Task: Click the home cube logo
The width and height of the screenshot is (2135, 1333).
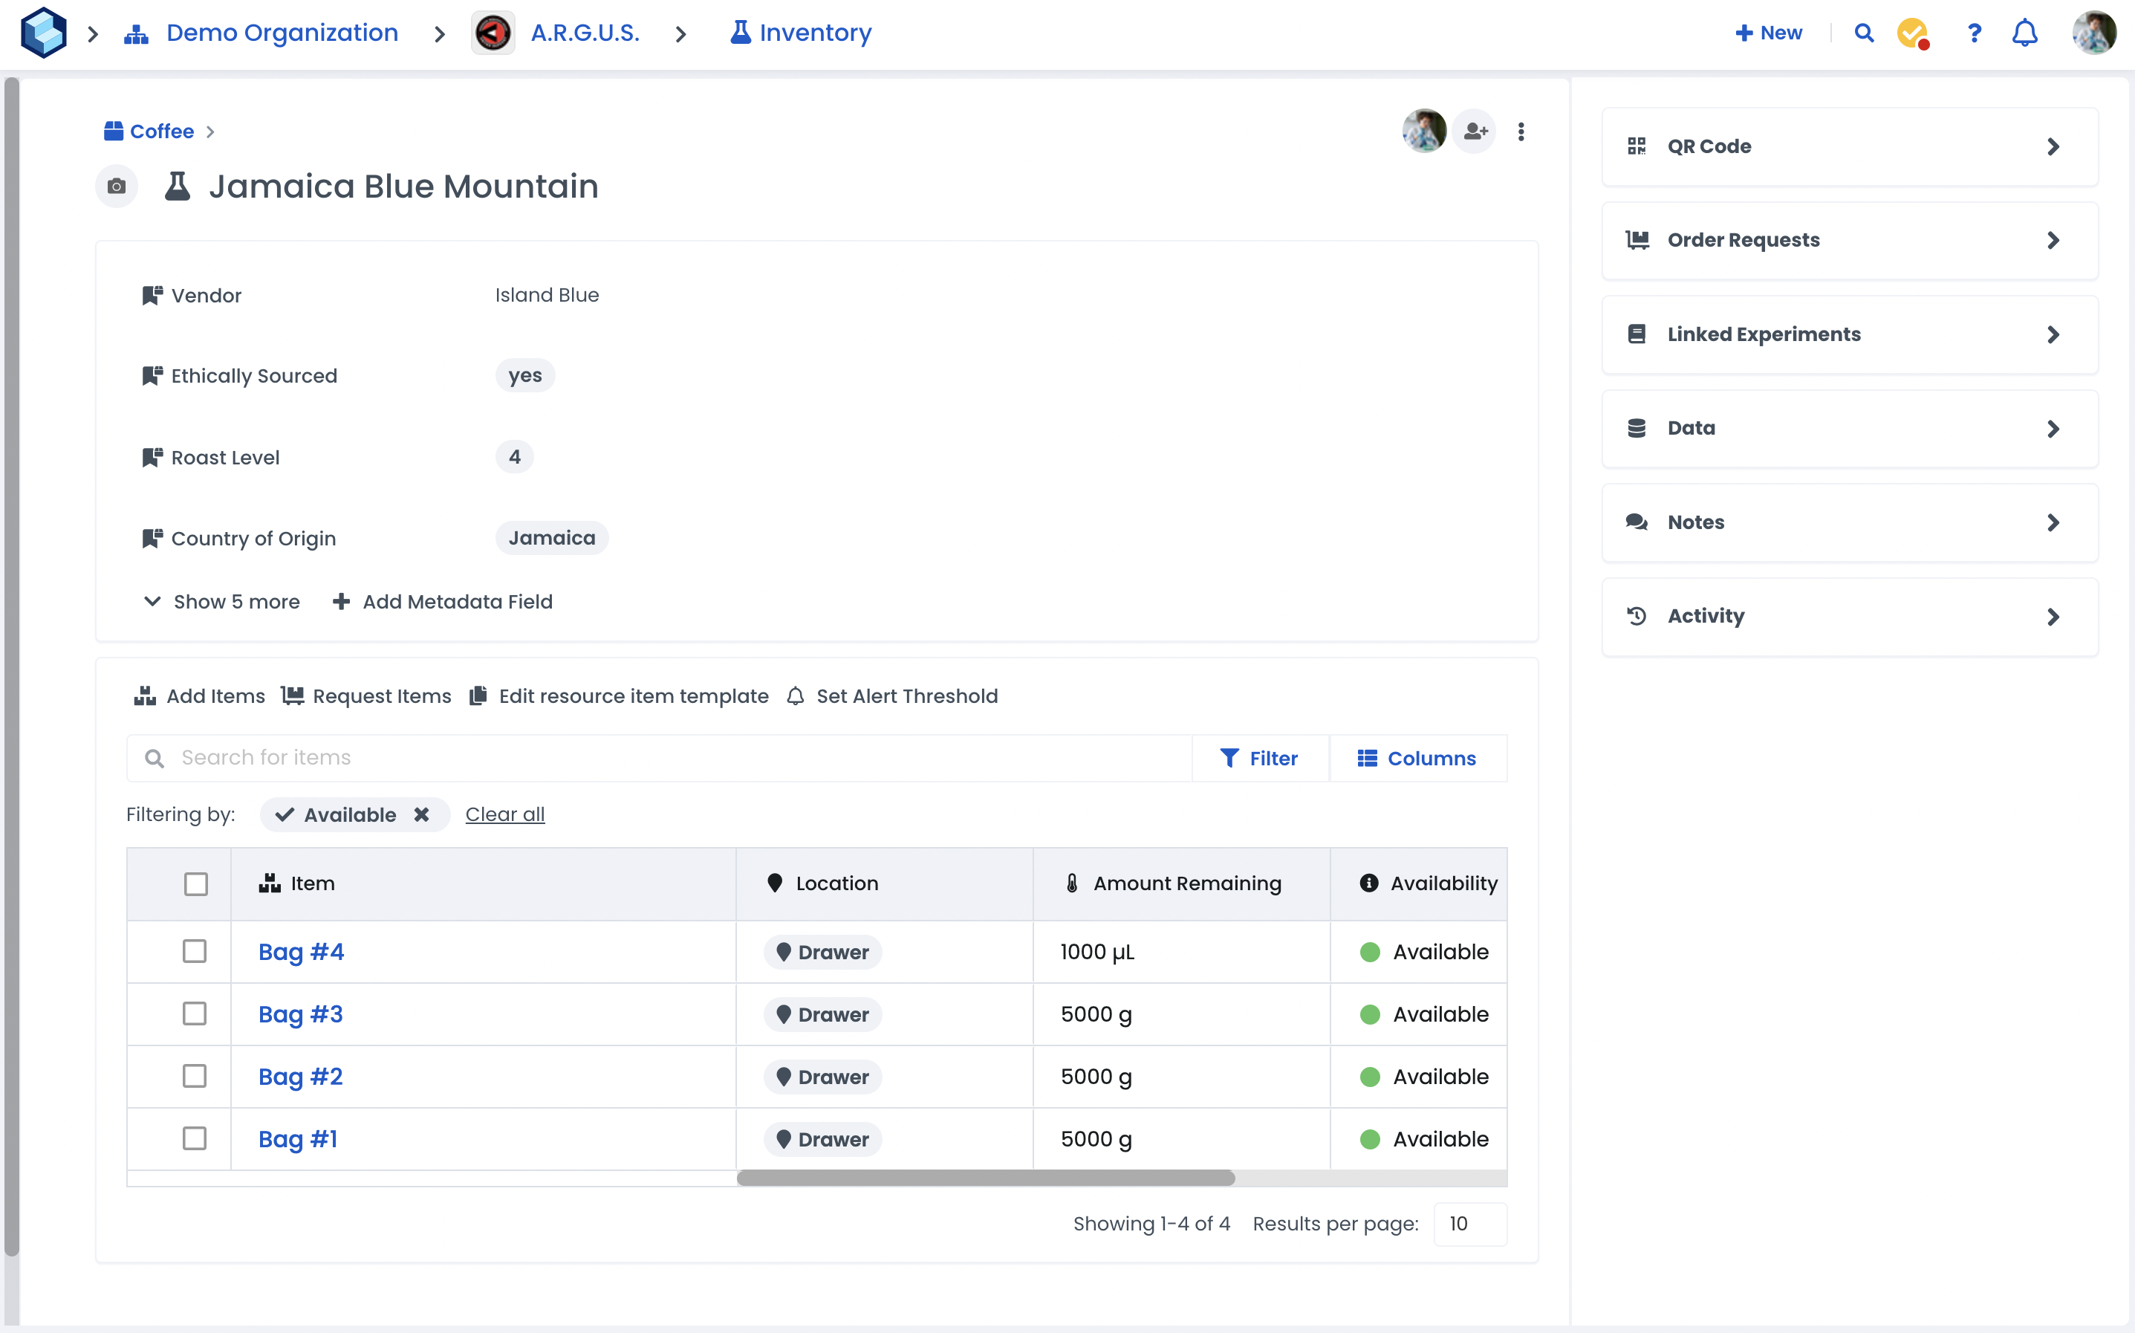Action: pyautogui.click(x=43, y=33)
